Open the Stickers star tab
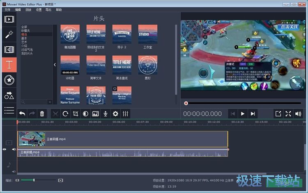The image size is (308, 193). pyautogui.click(x=9, y=80)
